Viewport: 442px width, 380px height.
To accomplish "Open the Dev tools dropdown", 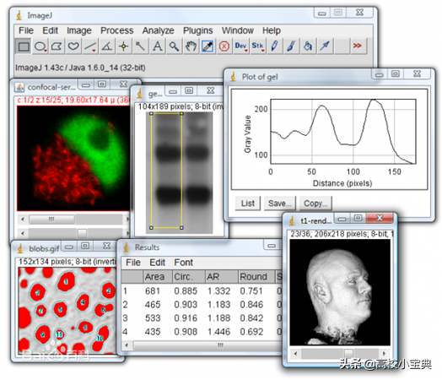I will tap(241, 46).
